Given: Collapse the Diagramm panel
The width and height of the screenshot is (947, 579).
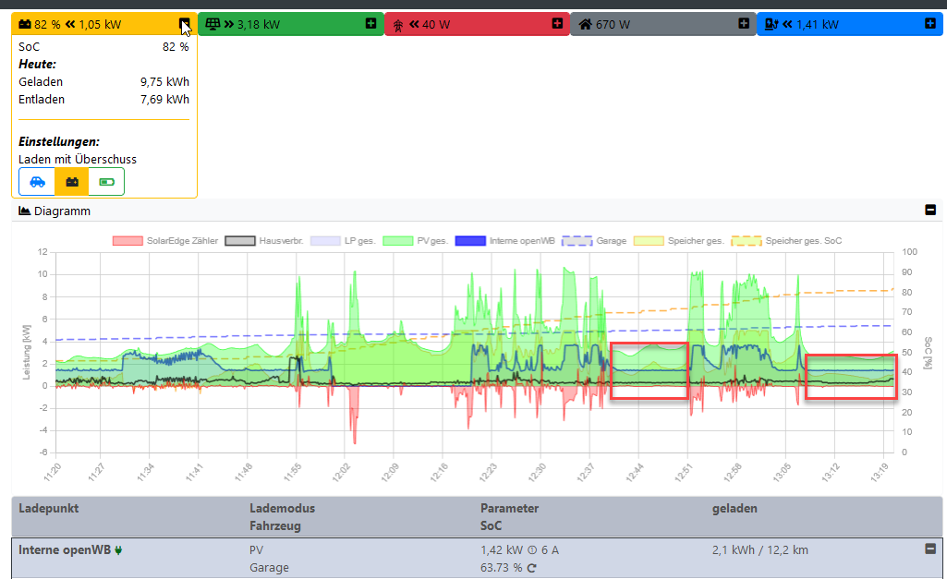Looking at the screenshot, I should pyautogui.click(x=930, y=211).
